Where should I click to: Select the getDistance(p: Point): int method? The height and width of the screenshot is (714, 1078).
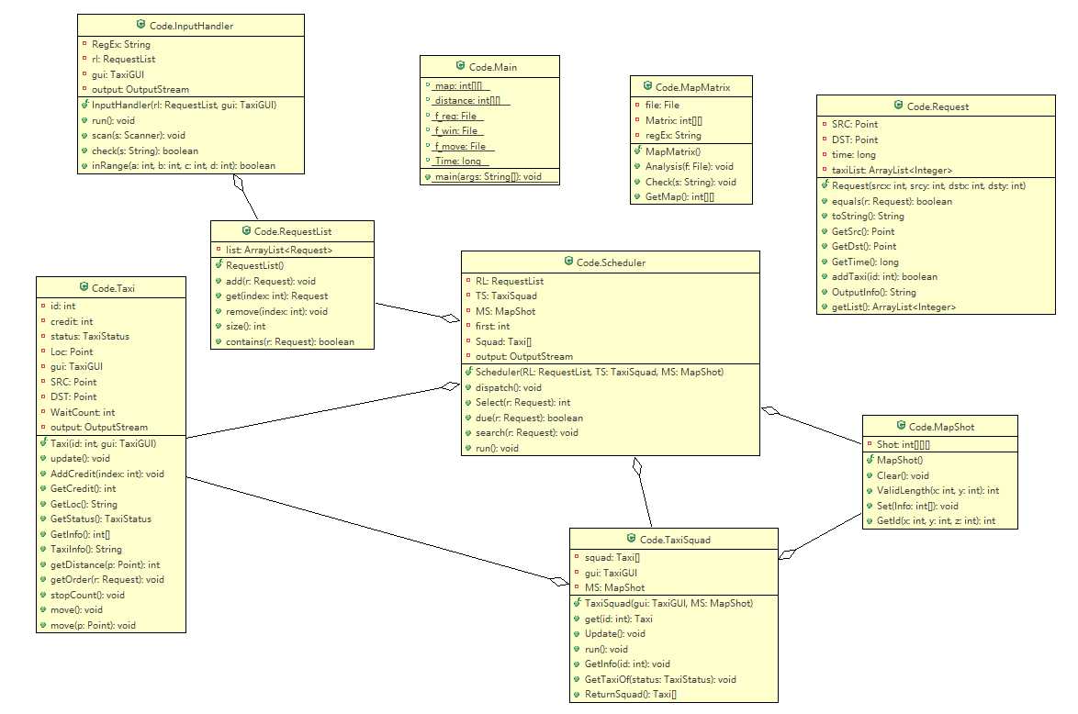(105, 564)
